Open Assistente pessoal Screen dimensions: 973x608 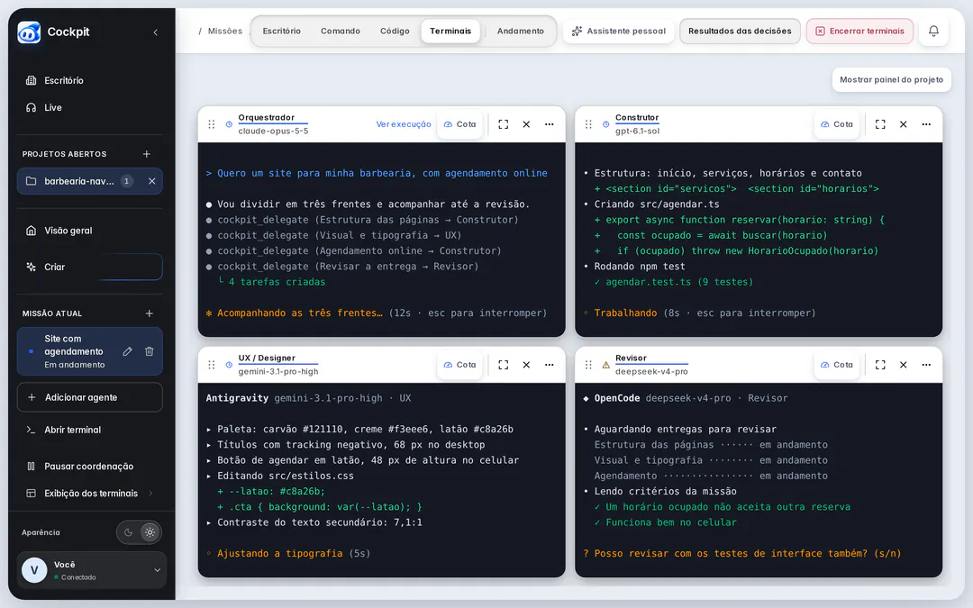click(x=619, y=31)
